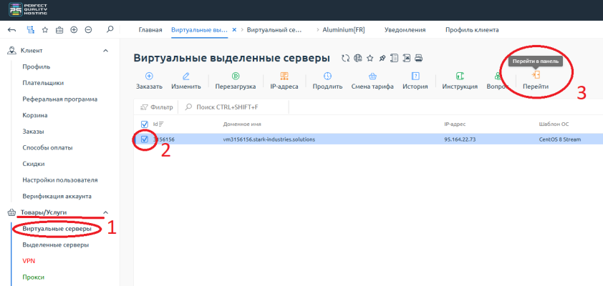The image size is (603, 286).
Task: Collapse the Товары/Услуги sidebar section
Action: pyautogui.click(x=106, y=212)
